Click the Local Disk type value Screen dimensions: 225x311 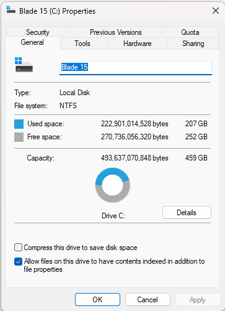[x=75, y=93]
